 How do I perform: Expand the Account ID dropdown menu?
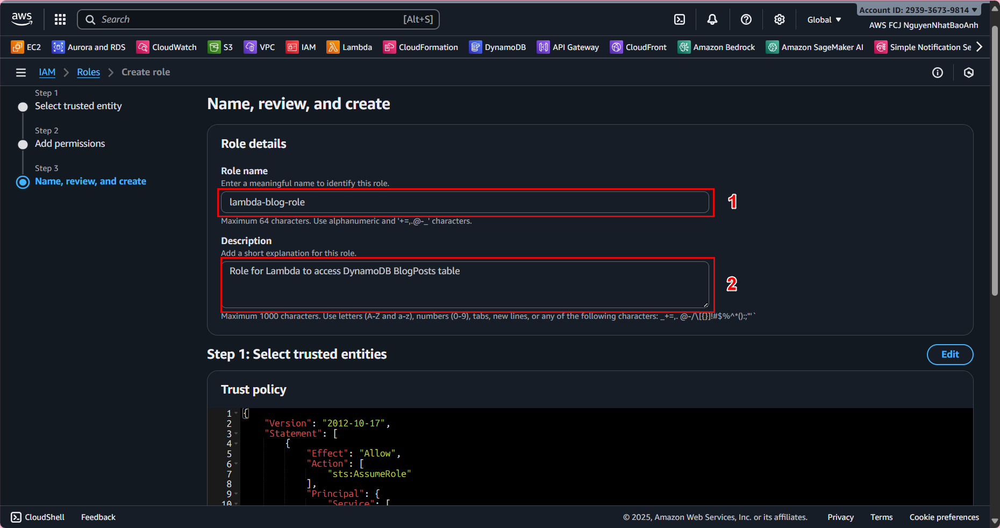pyautogui.click(x=918, y=10)
